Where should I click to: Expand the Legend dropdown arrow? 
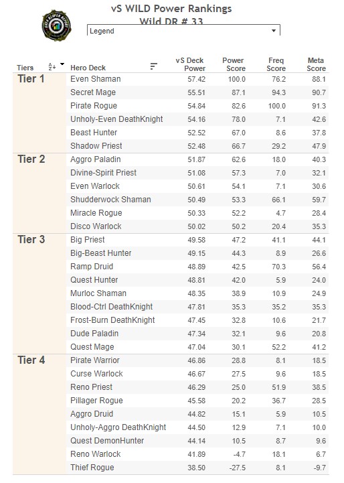point(274,31)
